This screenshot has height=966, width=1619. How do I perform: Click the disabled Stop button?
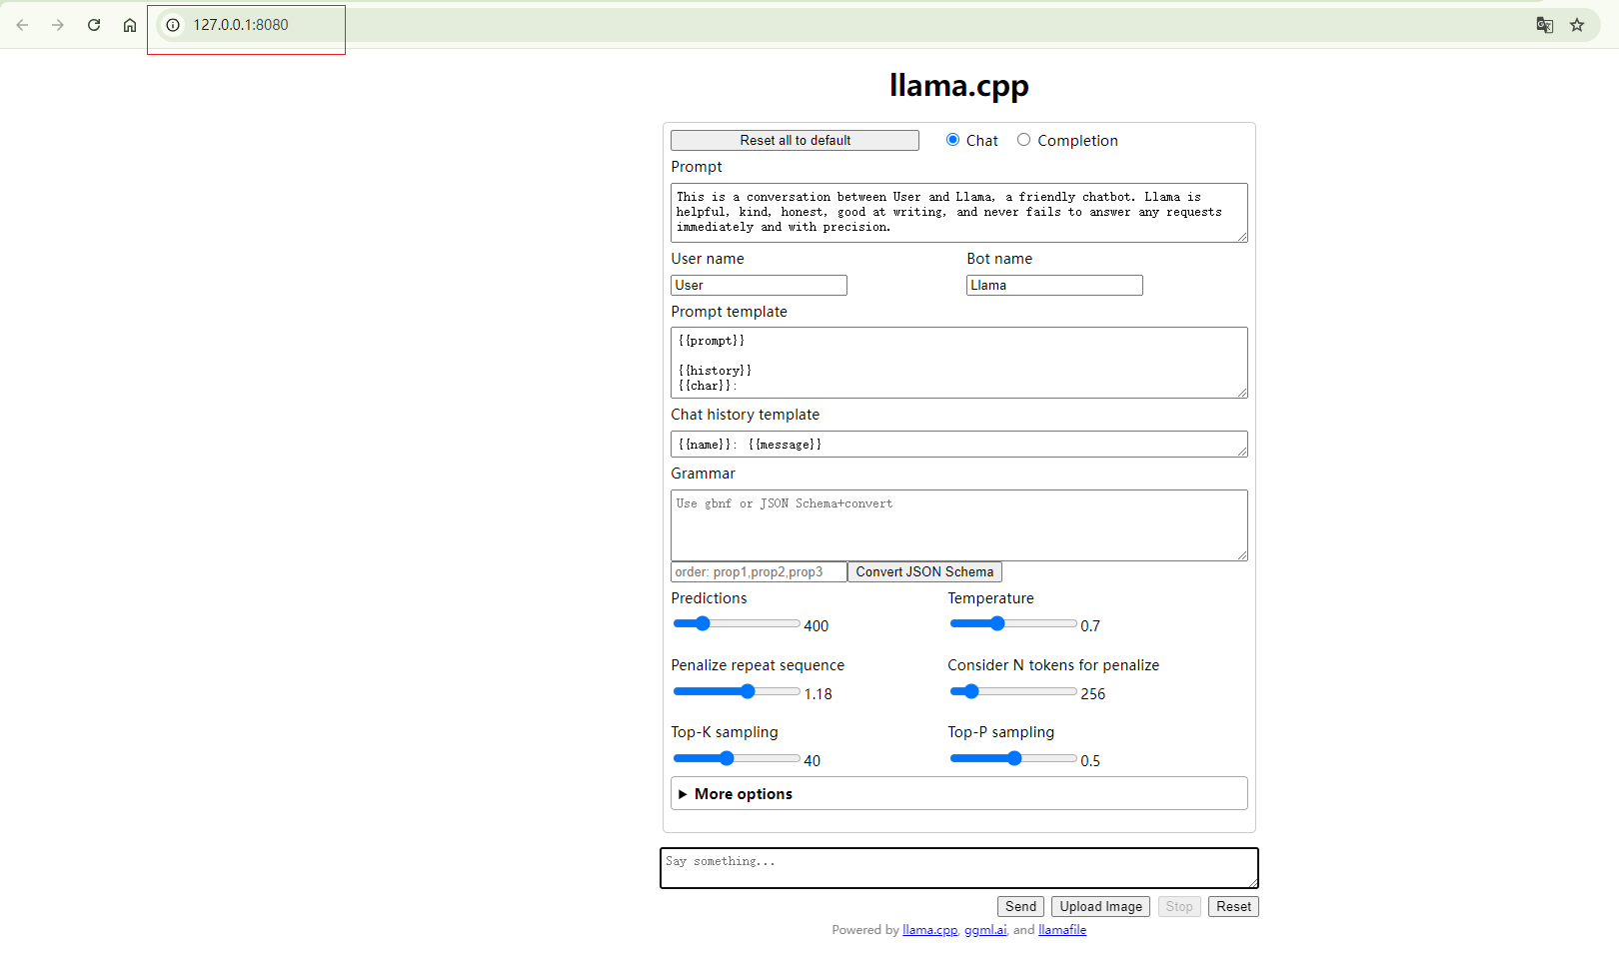[x=1179, y=906]
